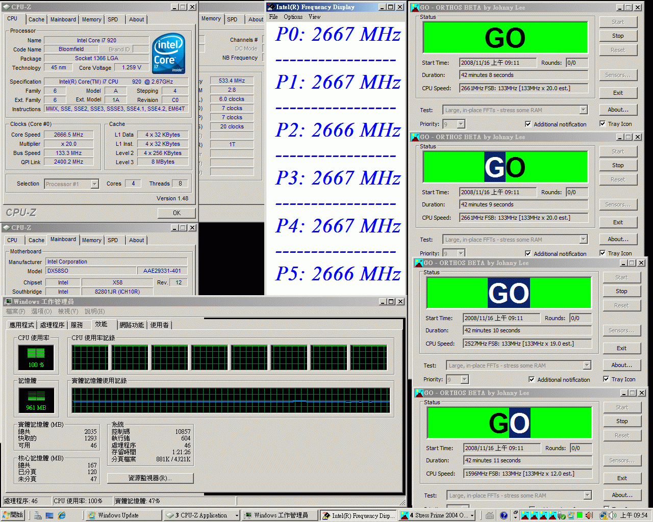This screenshot has height=522, width=653.
Task: Click the 實體記憶體使用記錄 graph
Action: pos(231,400)
